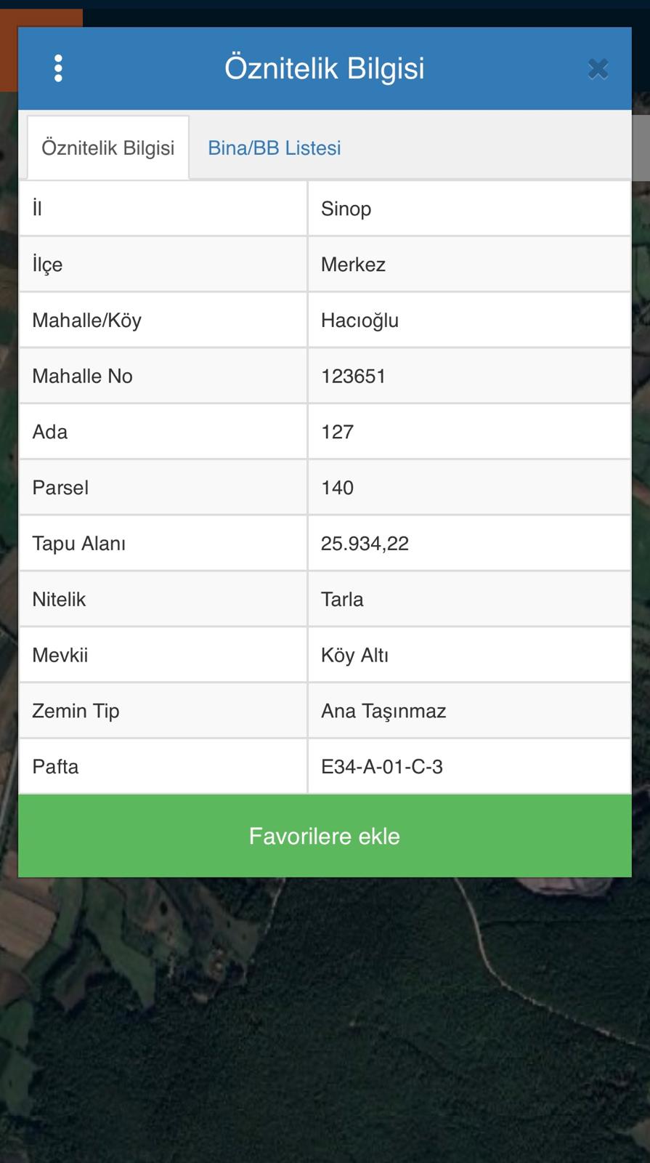Click the Mahalle No value 123651
Screen dimensions: 650x1163
click(353, 376)
